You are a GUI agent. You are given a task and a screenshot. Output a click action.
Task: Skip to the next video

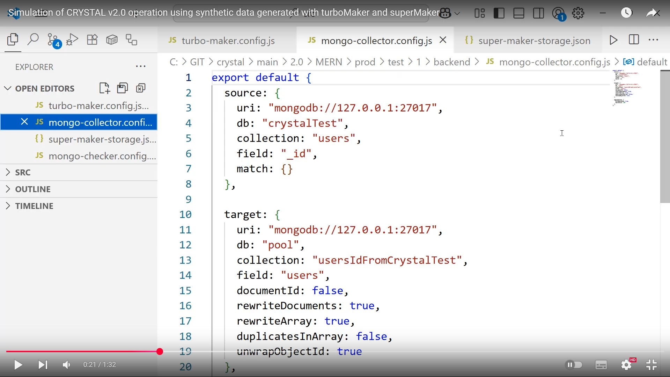[43, 365]
